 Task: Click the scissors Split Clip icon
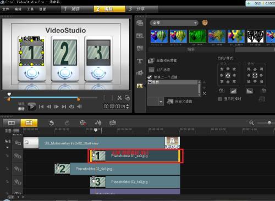pos(119,98)
